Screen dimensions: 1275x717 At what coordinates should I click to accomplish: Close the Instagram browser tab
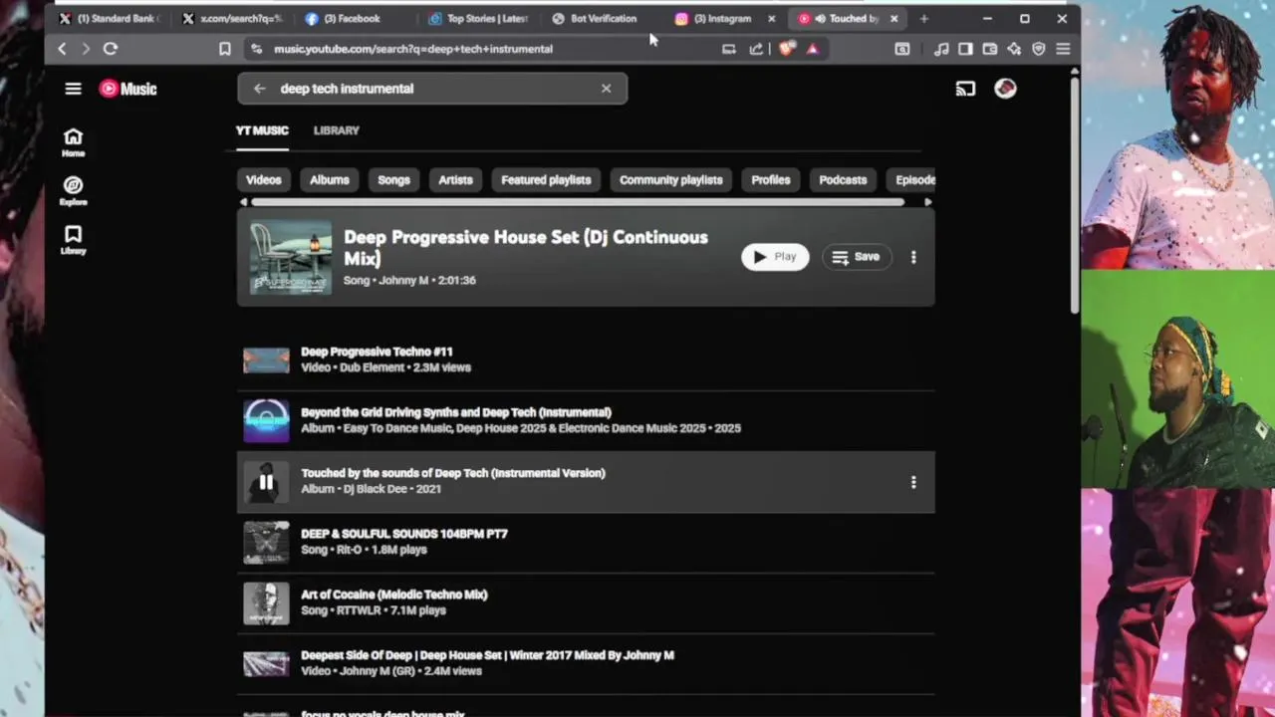771,18
